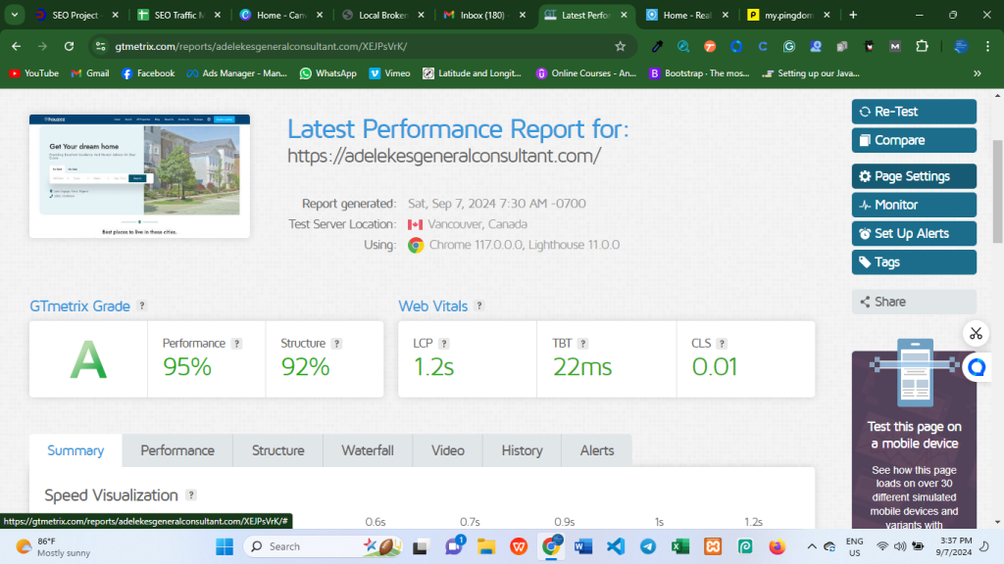This screenshot has height=564, width=1004.
Task: Click the browser address bar
Action: coord(362,46)
